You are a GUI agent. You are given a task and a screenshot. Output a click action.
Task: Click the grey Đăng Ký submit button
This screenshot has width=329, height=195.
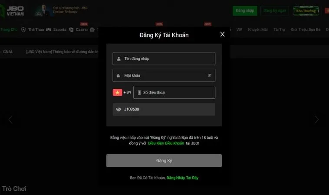[x=164, y=161]
